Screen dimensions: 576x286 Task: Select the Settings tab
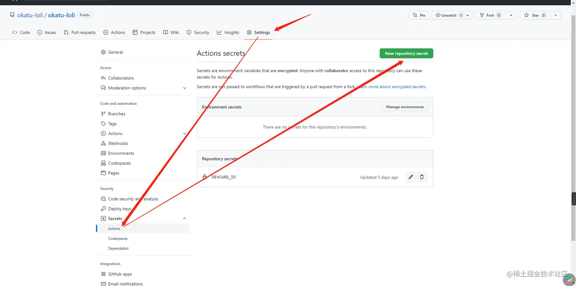pos(258,32)
